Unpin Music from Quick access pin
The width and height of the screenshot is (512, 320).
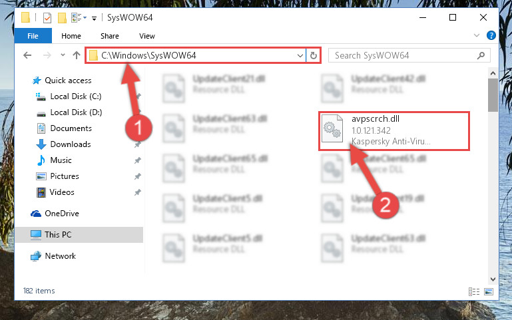click(x=137, y=160)
